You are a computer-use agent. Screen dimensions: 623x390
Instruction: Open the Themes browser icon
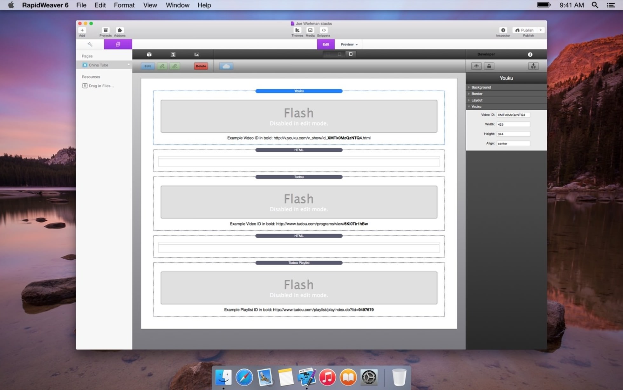pos(297,30)
